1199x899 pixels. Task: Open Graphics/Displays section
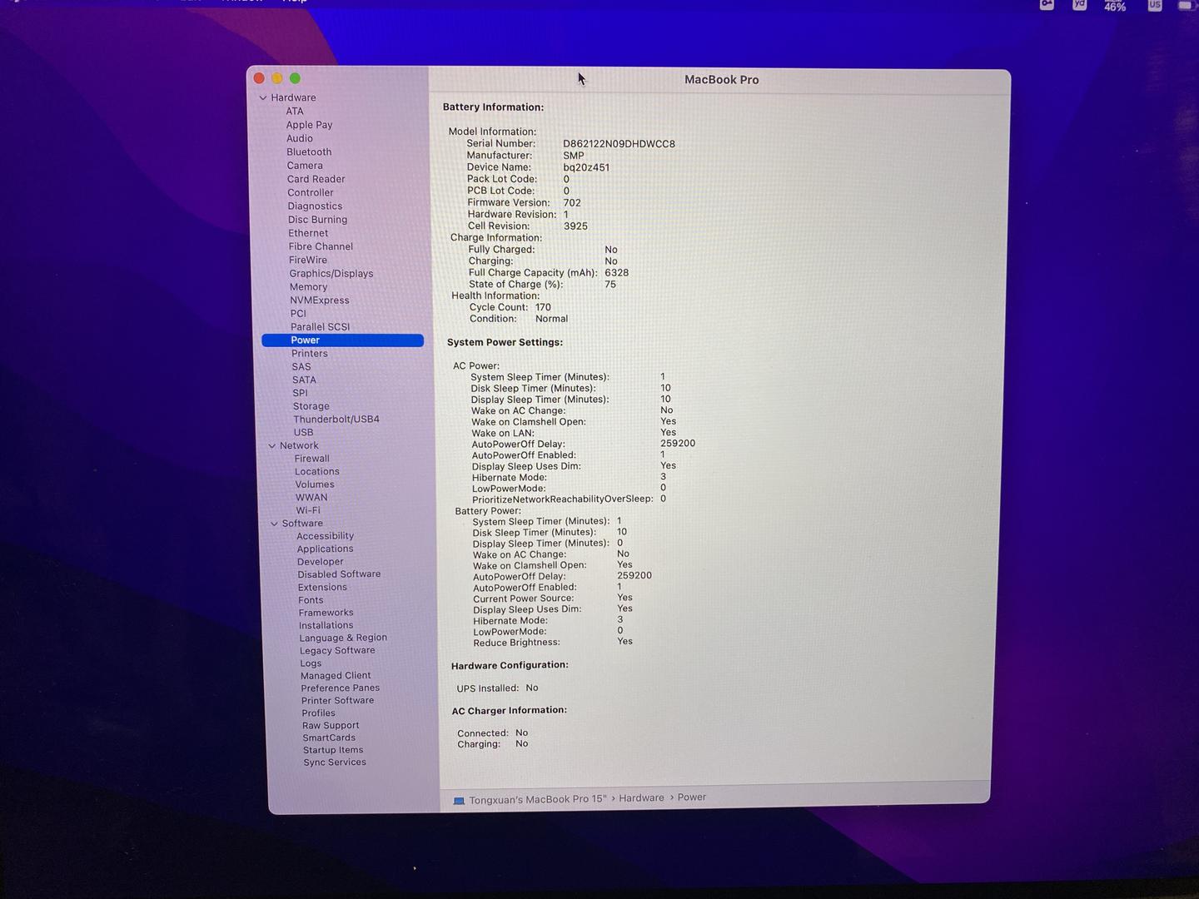pyautogui.click(x=331, y=274)
